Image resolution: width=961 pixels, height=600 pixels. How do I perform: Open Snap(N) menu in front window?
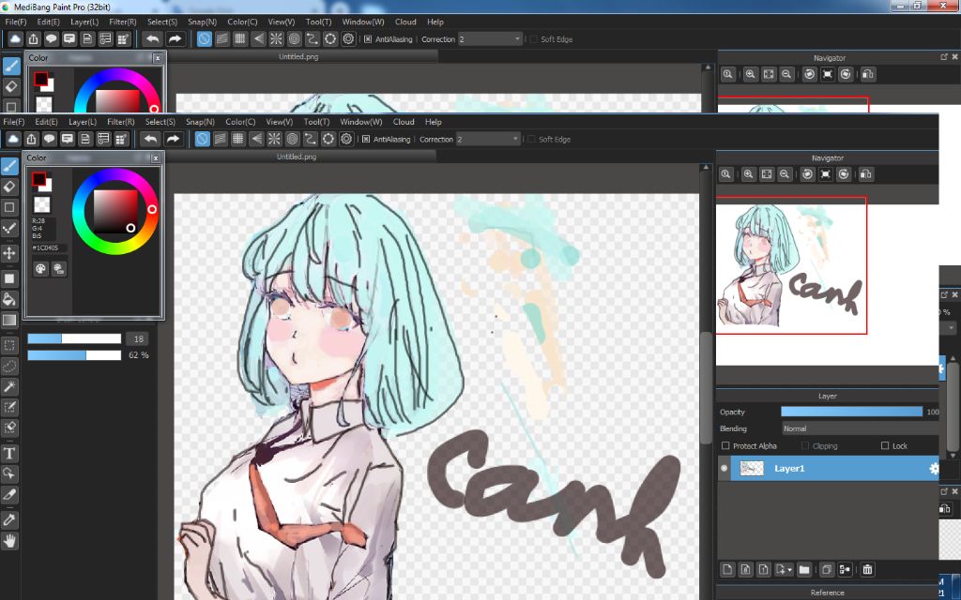(200, 122)
